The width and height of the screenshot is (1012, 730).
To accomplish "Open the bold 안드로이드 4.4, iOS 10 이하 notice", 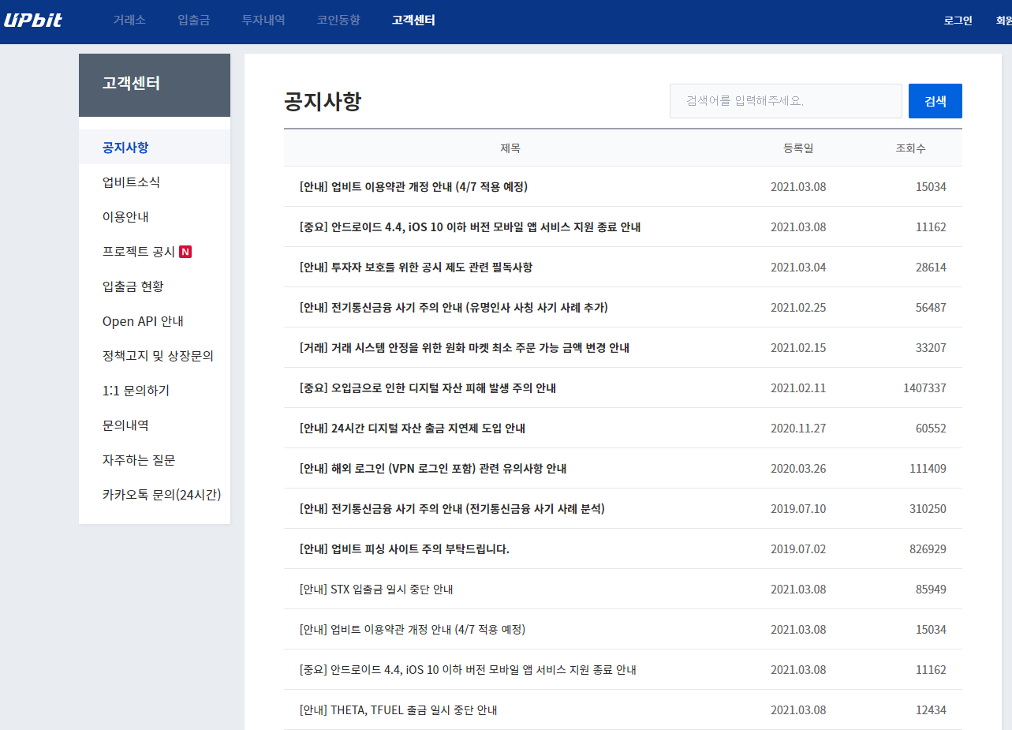I will click(470, 227).
